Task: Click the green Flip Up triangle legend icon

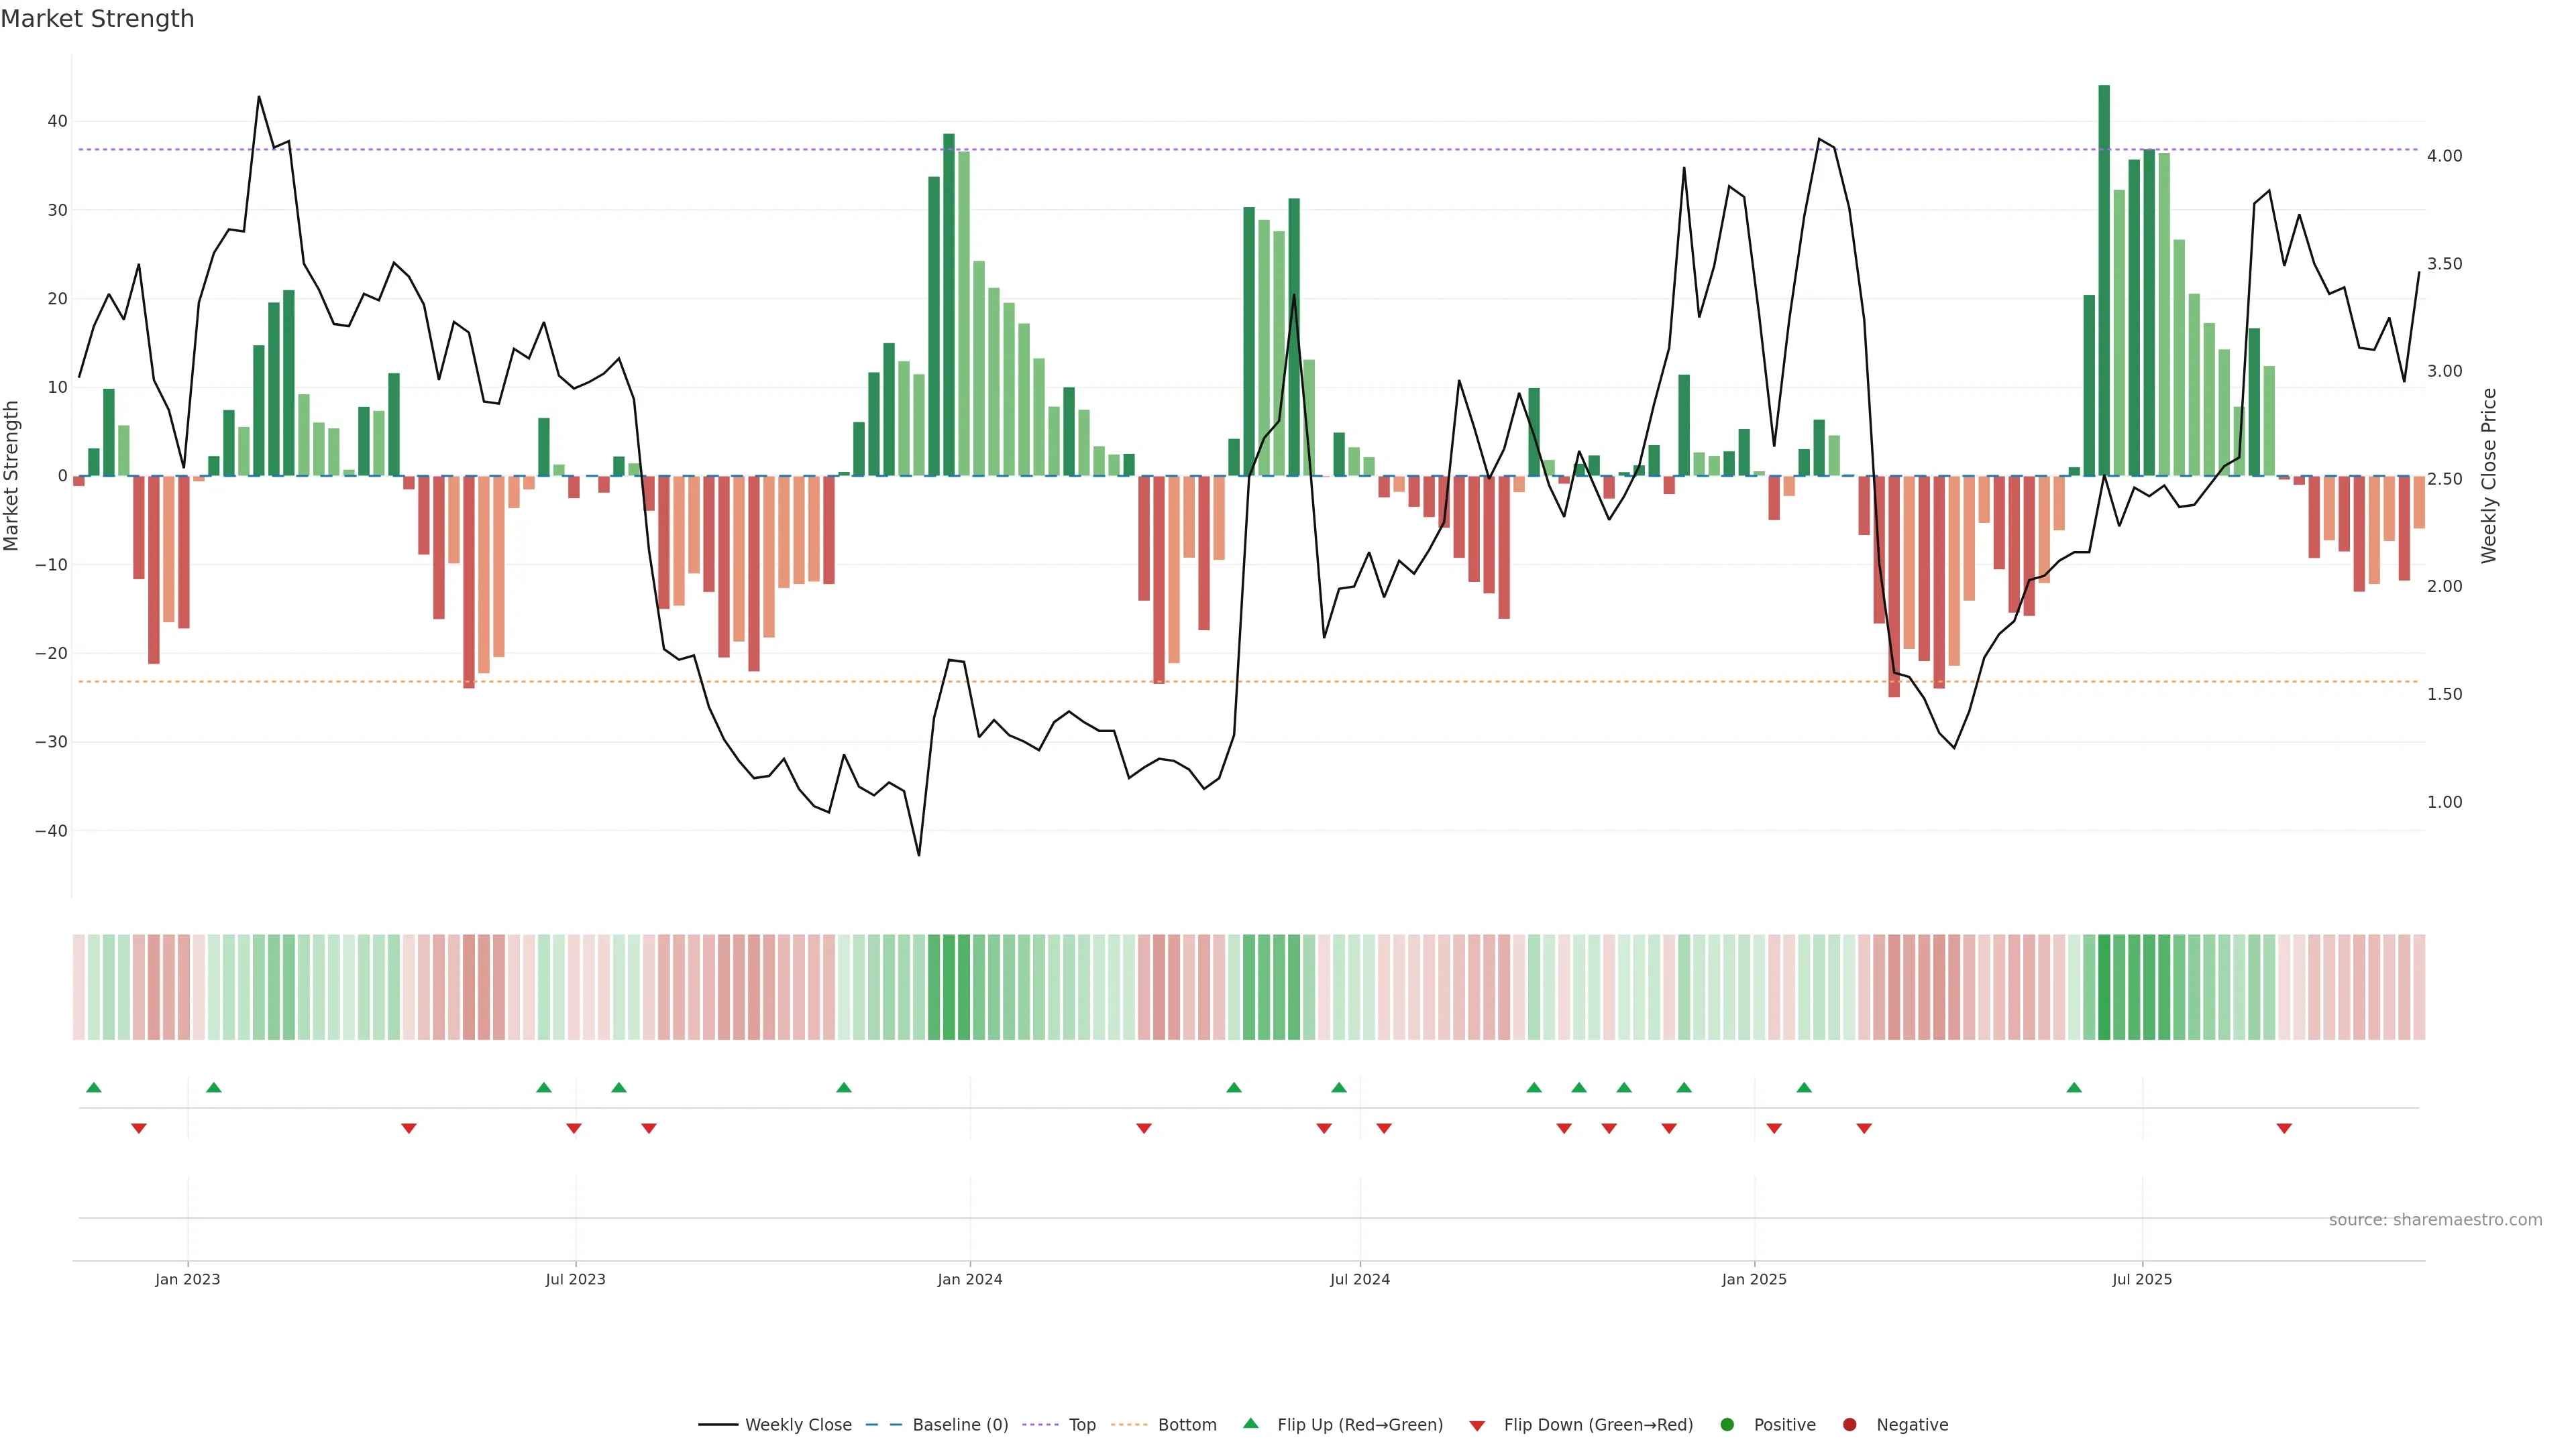Action: [x=1250, y=1423]
